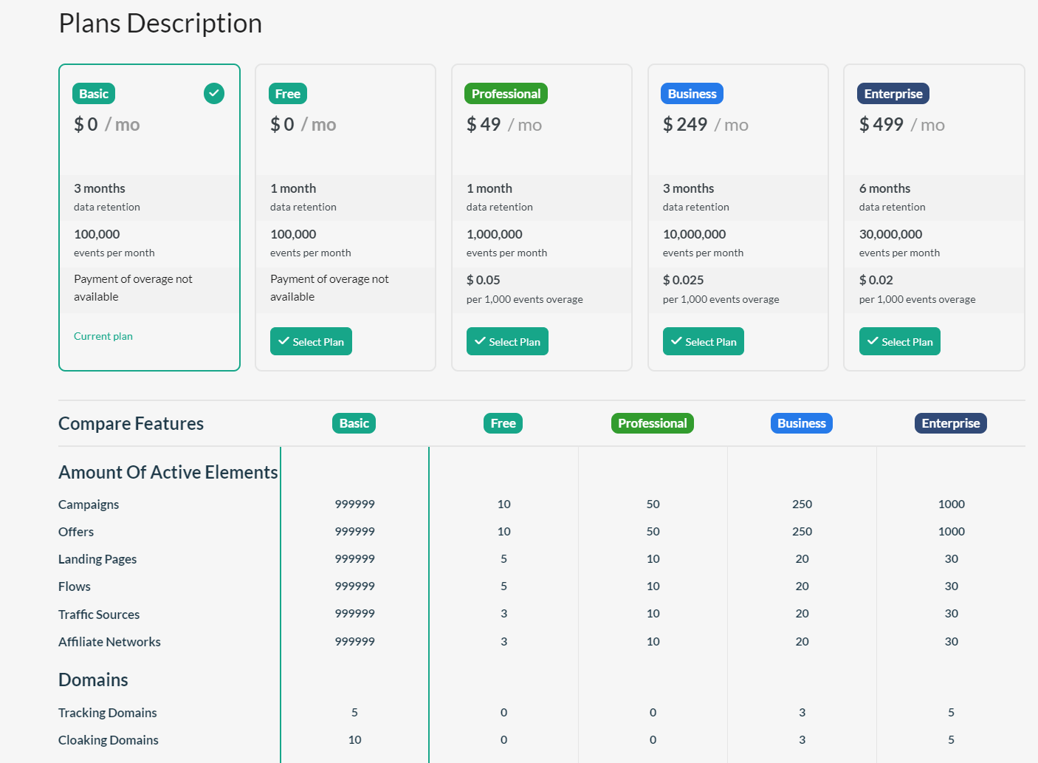Screen dimensions: 1038x763
Task: Click 1,000,000 events per month on Professional
Action: pyautogui.click(x=507, y=243)
